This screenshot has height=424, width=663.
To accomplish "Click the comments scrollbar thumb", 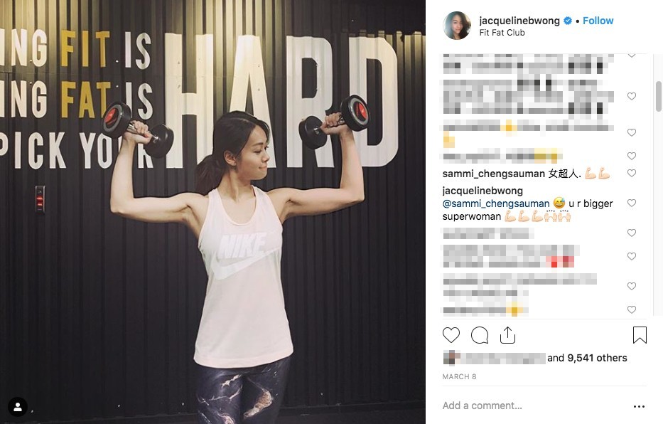I will pos(658,96).
